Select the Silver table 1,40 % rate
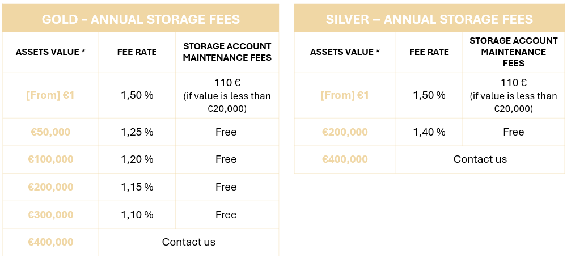 pos(429,132)
